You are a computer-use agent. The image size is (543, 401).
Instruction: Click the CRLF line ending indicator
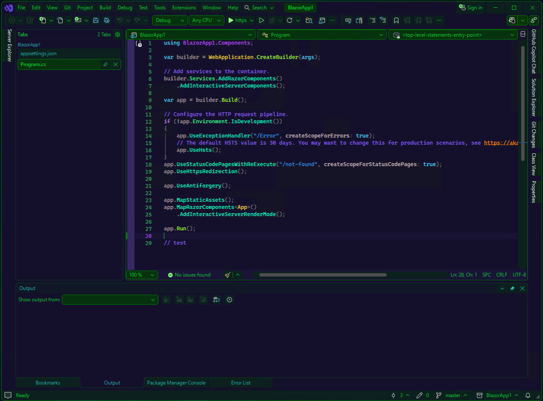[x=501, y=275]
